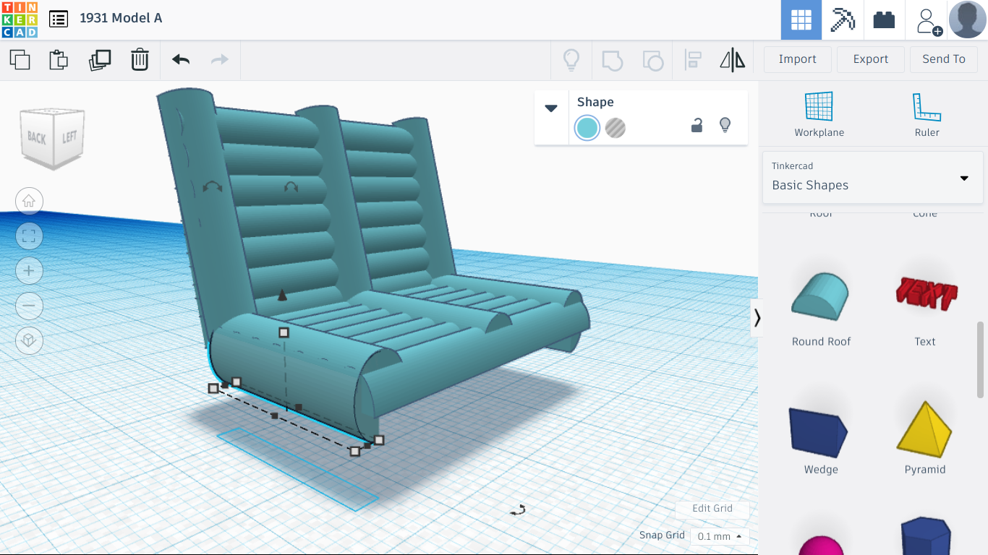Toggle hide shape lightbulb in Shape panel
The image size is (988, 555).
[725, 125]
